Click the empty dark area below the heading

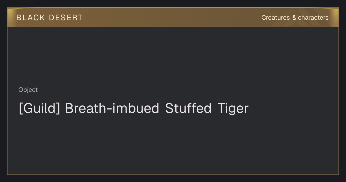[x=173, y=144]
